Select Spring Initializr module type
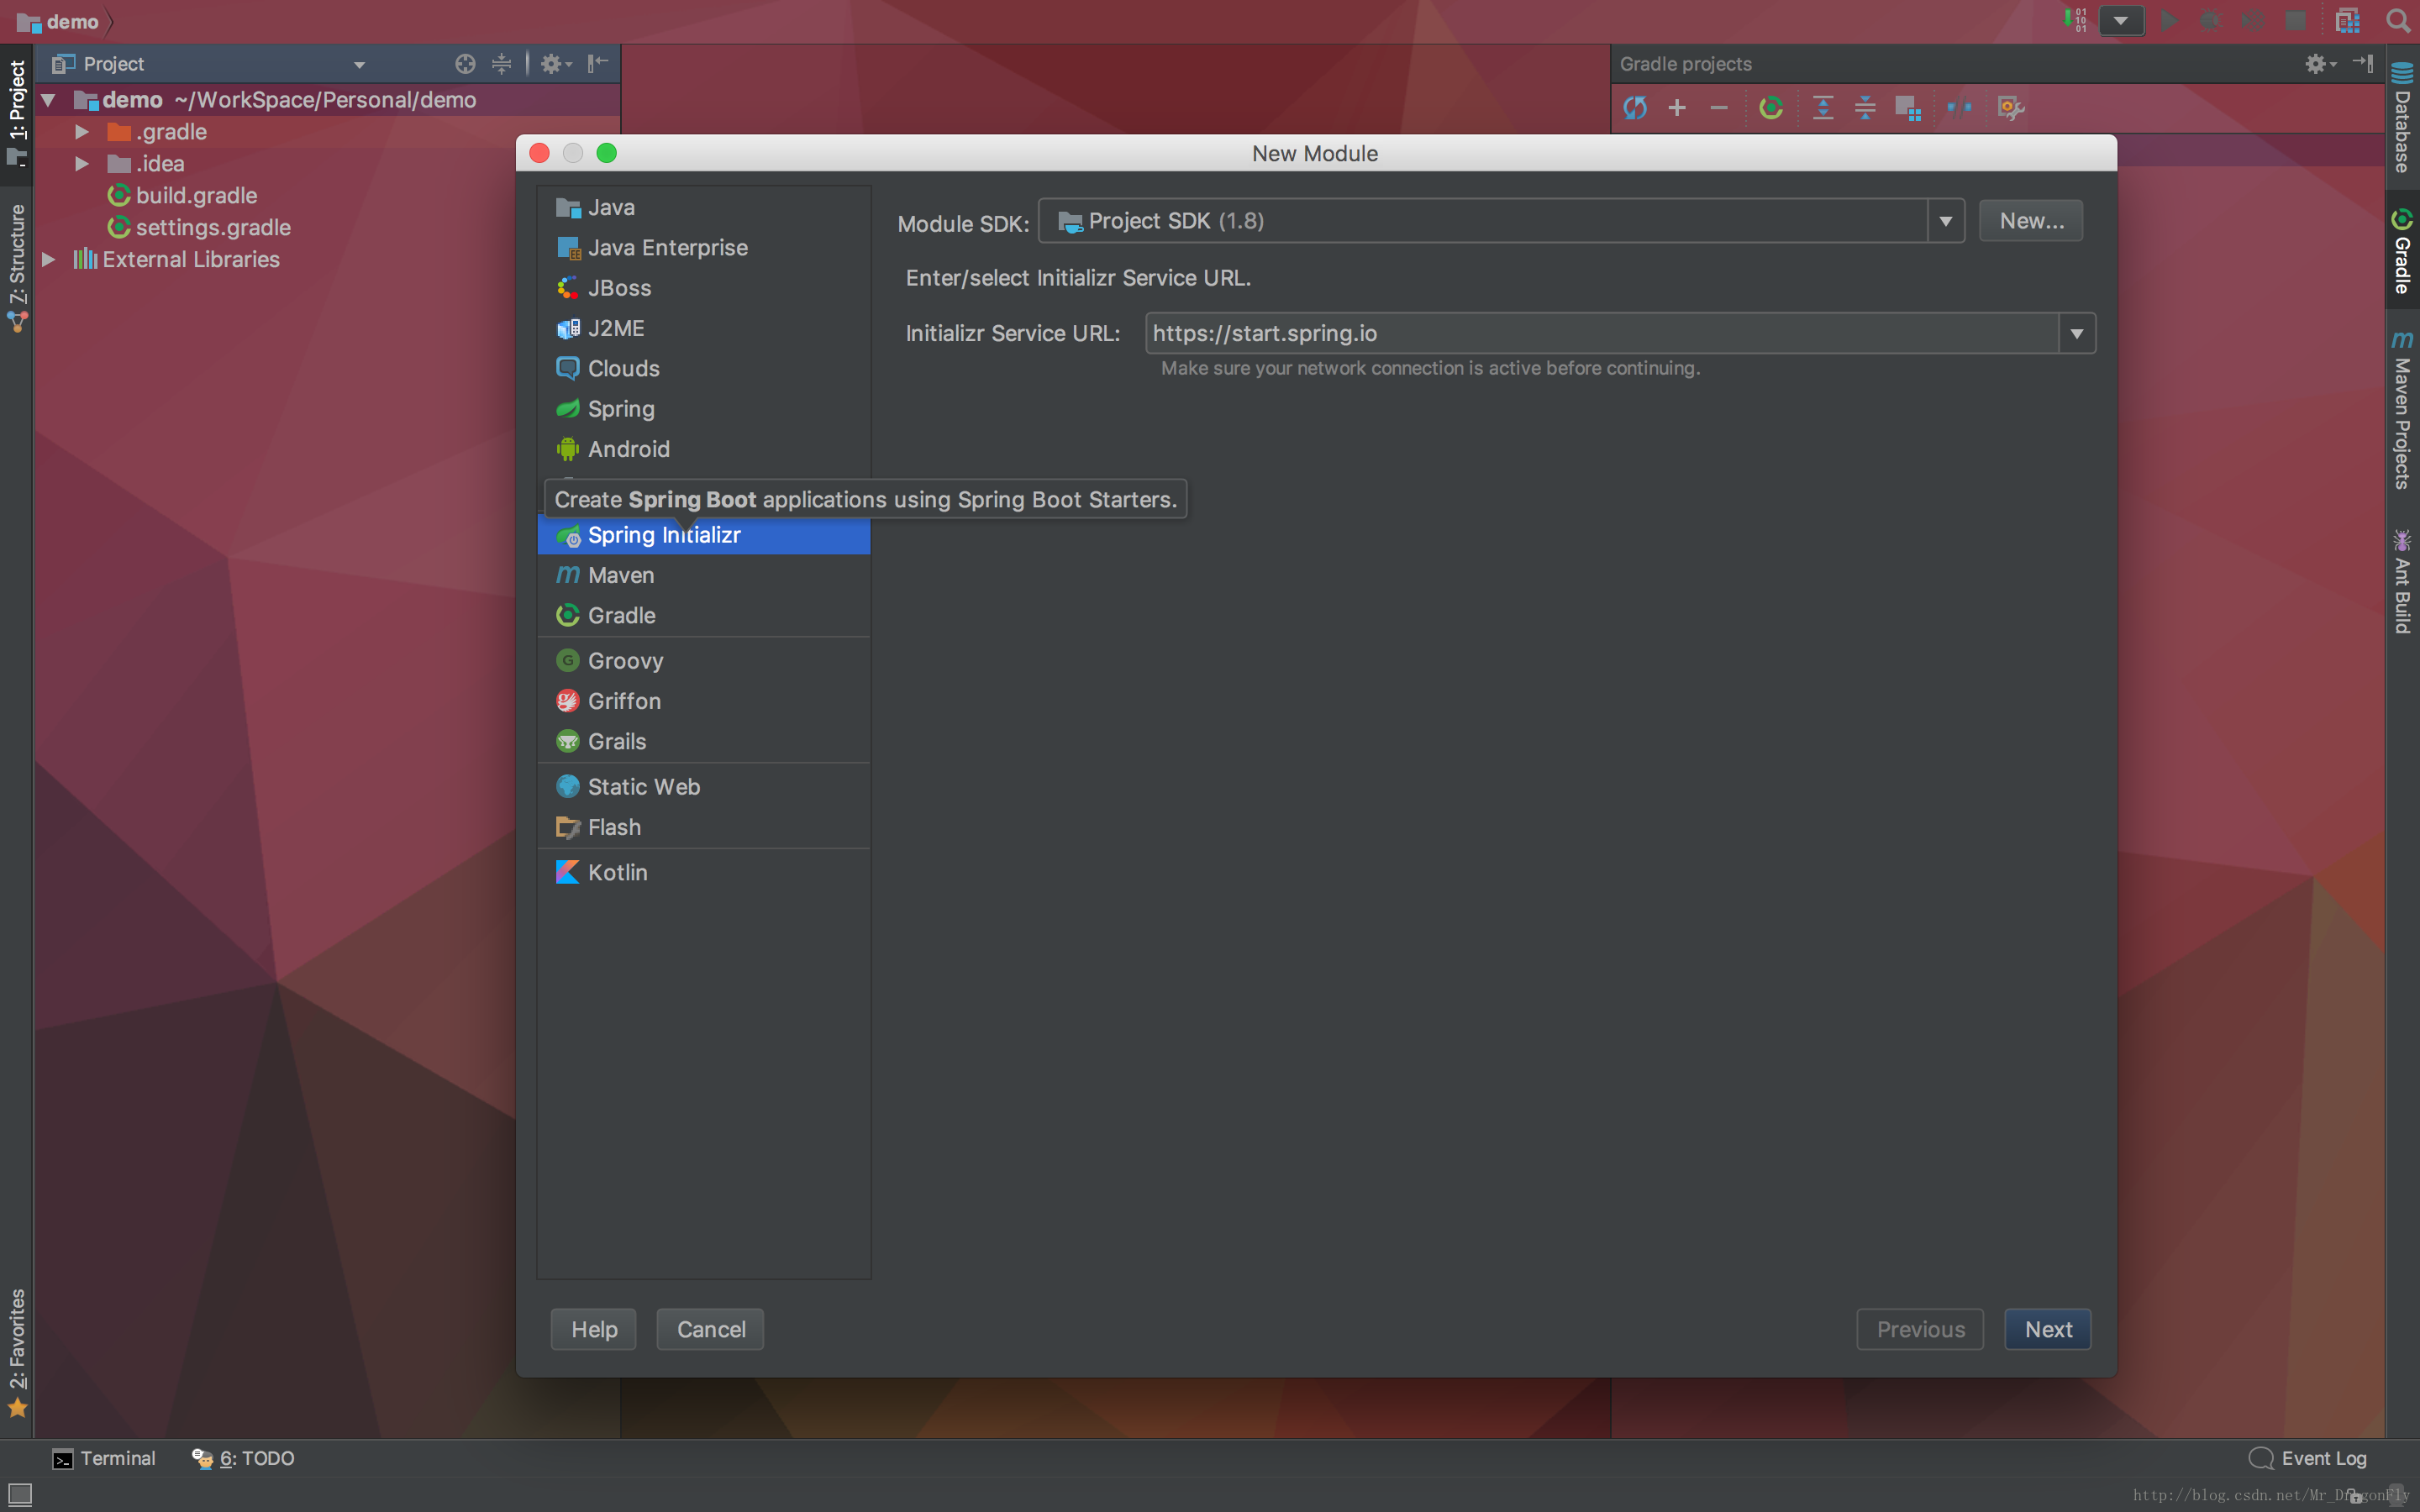Viewport: 2420px width, 1512px height. (x=704, y=535)
